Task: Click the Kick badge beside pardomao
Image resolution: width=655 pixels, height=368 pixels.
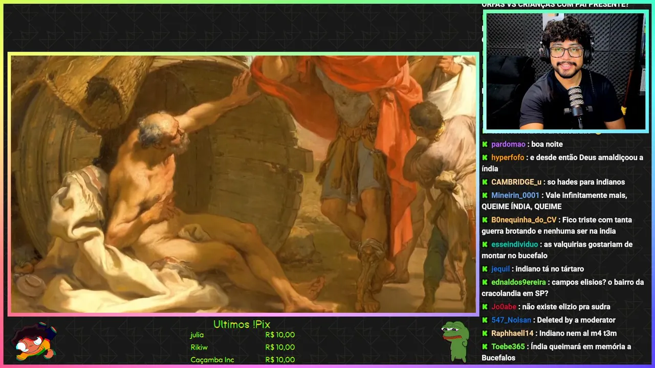Action: 485,145
